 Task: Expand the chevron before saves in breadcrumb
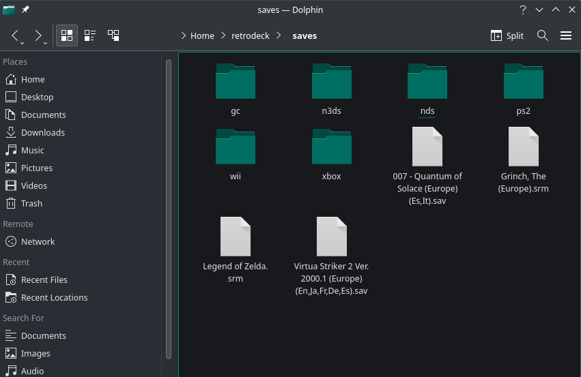279,35
